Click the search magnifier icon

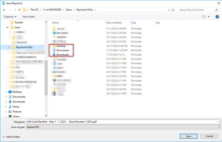[x=216, y=10]
